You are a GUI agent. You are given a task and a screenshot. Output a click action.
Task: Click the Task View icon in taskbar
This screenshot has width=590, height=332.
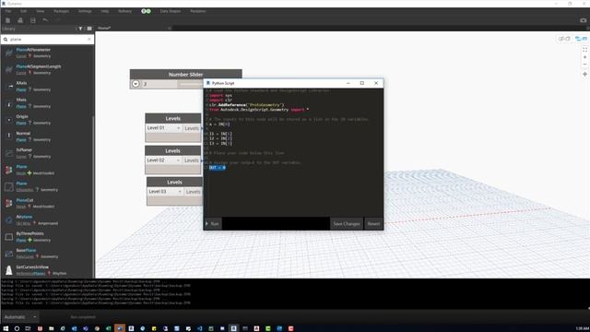29,328
